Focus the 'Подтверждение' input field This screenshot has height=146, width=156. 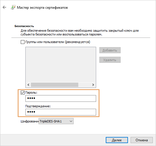tap(61, 112)
